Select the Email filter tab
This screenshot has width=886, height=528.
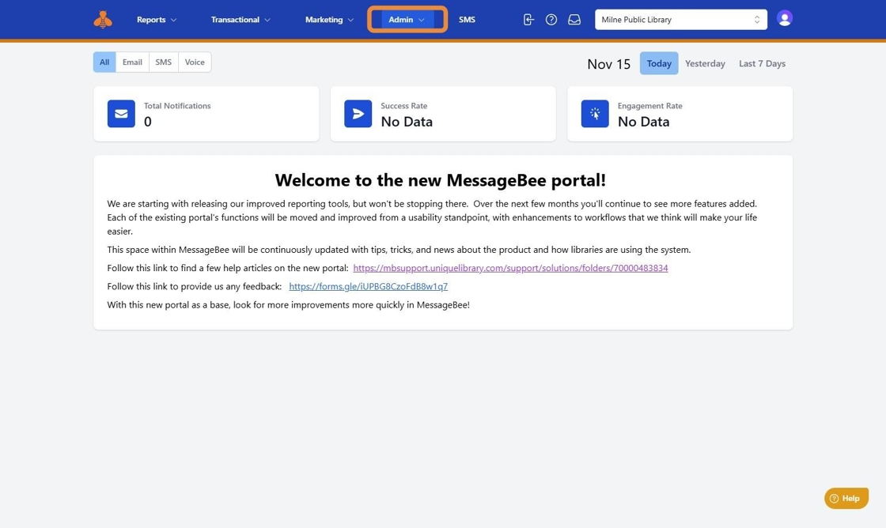tap(132, 62)
